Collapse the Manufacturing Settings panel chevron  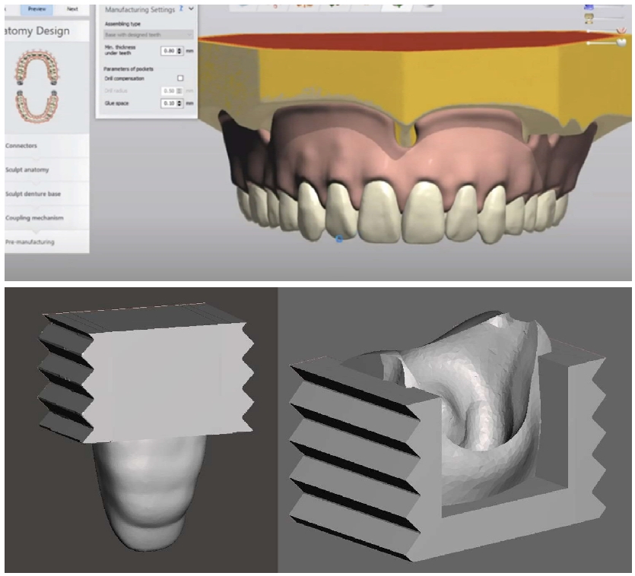(191, 9)
